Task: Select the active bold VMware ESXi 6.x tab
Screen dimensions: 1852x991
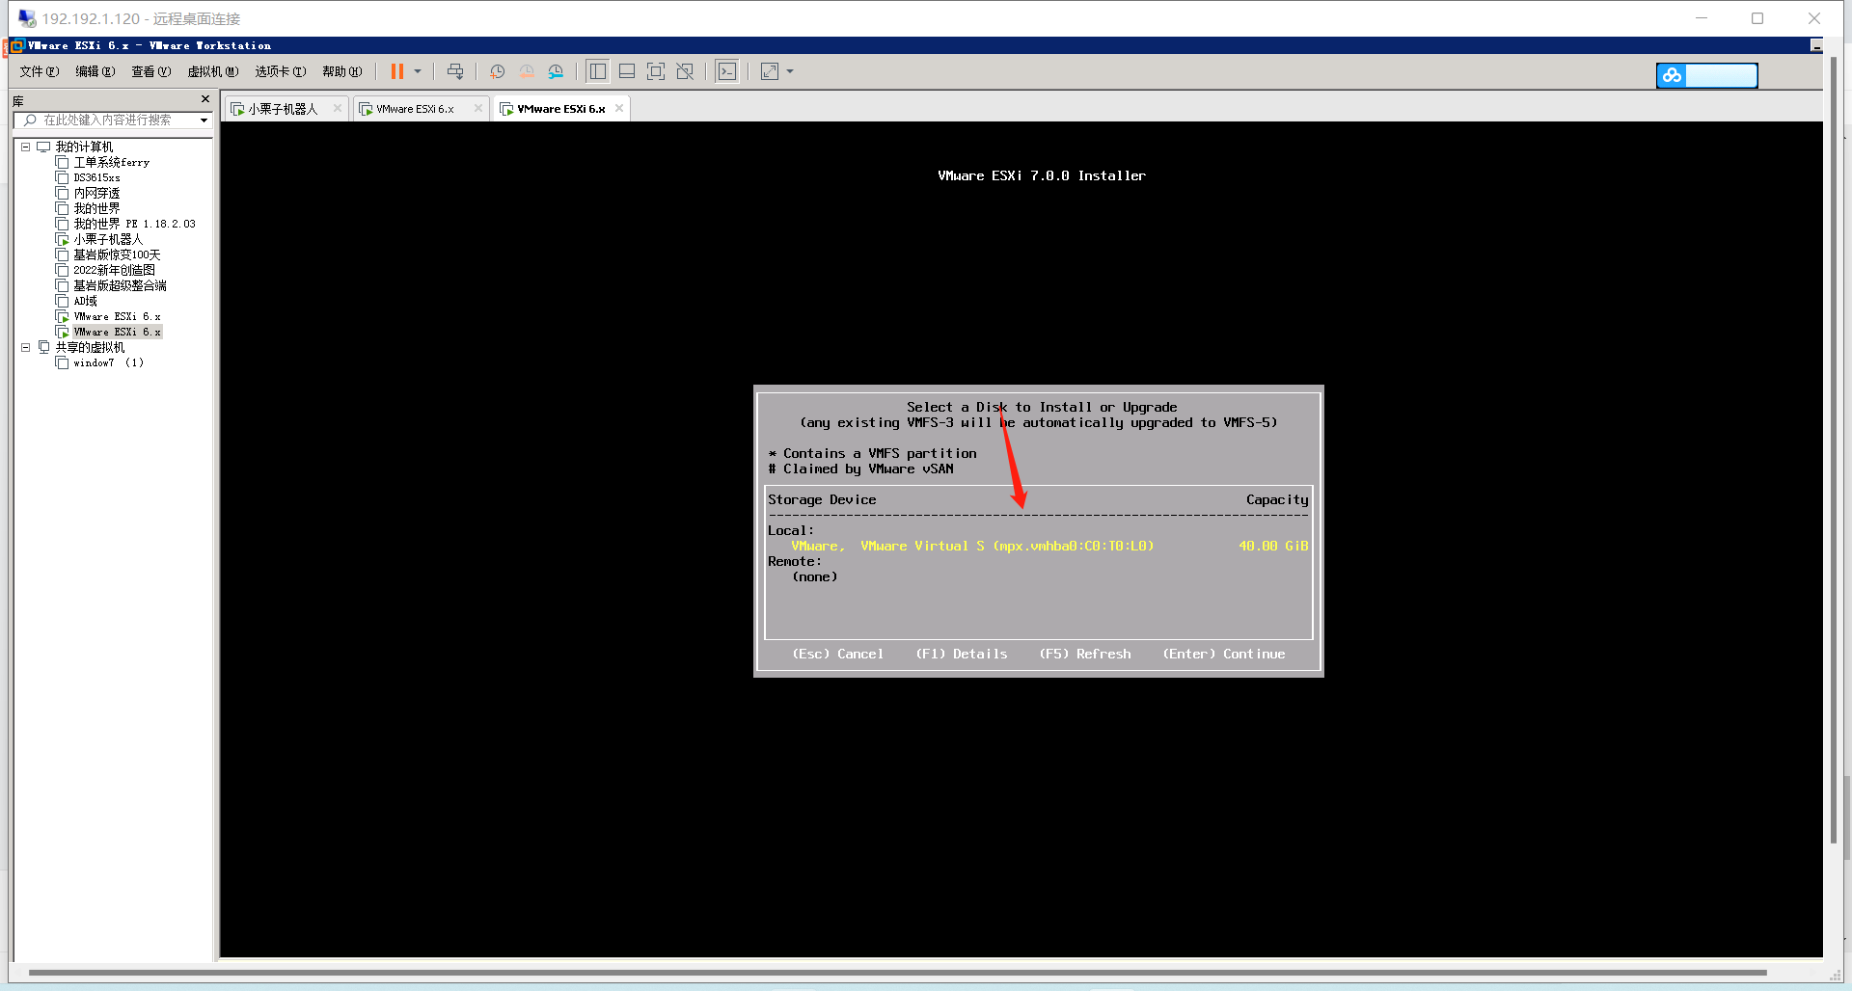Action: click(560, 109)
